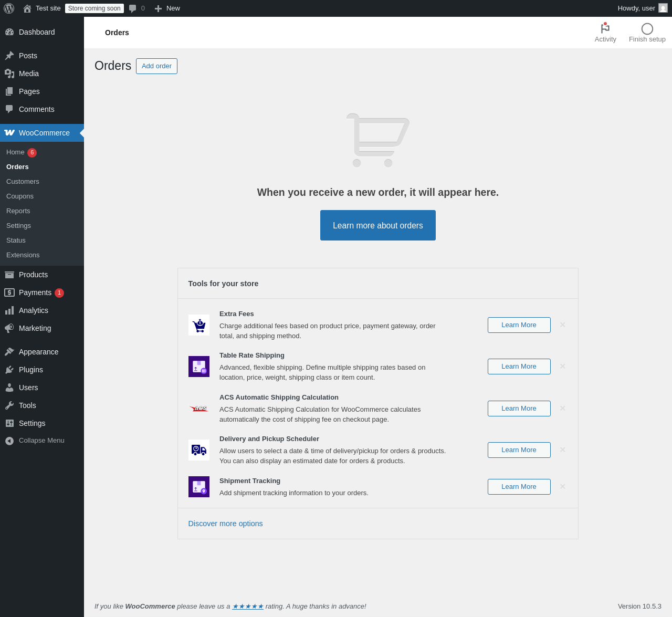This screenshot has height=617, width=672.
Task: Click the Shipment Tracking icon
Action: pos(199,487)
